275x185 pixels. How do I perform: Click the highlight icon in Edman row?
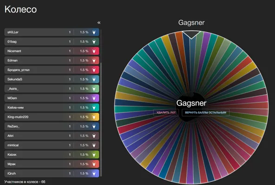pyautogui.click(x=94, y=61)
